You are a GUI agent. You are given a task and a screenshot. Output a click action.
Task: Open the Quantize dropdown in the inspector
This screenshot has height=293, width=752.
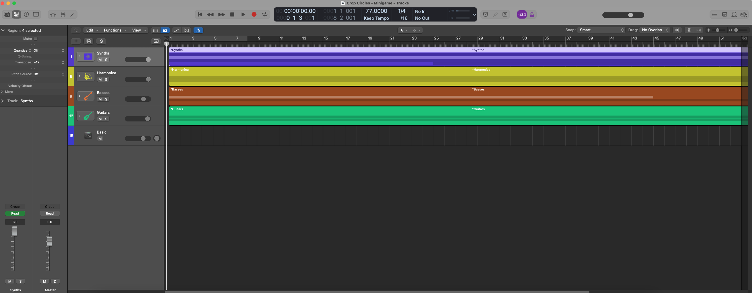(49, 50)
